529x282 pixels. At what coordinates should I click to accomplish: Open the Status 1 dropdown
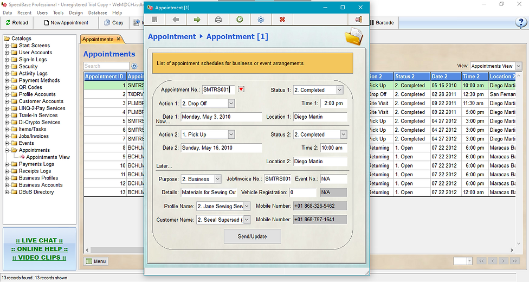[340, 90]
